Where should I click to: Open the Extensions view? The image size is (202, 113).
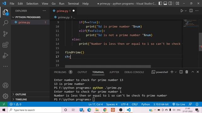(5, 45)
